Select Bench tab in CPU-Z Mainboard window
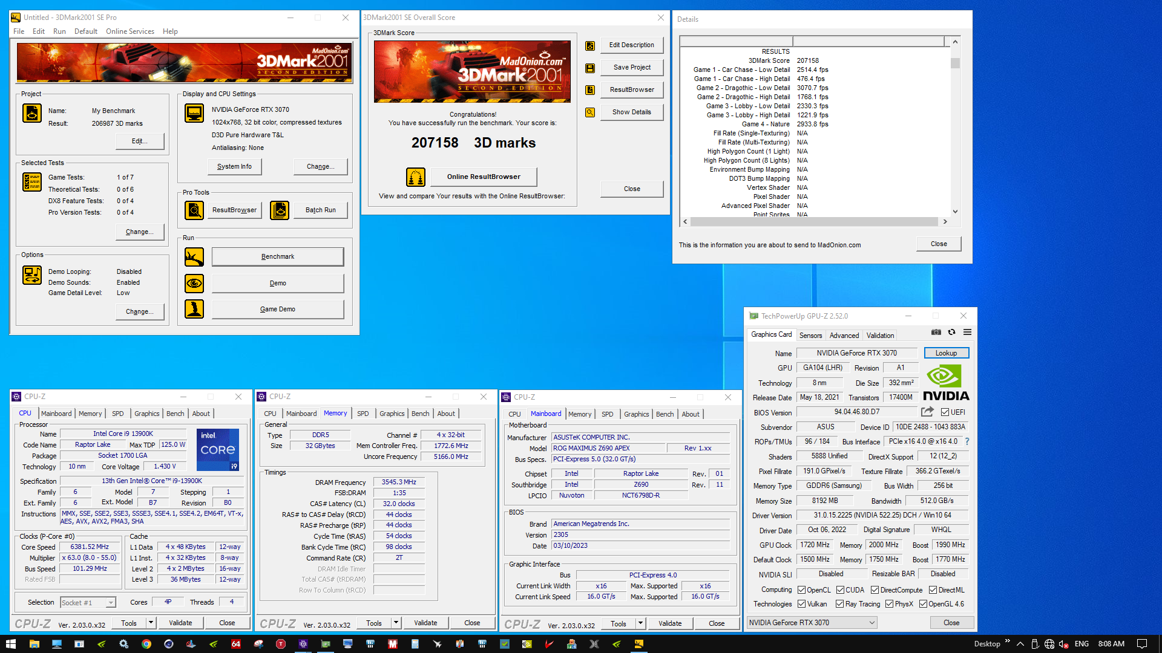The image size is (1162, 653). tap(665, 415)
